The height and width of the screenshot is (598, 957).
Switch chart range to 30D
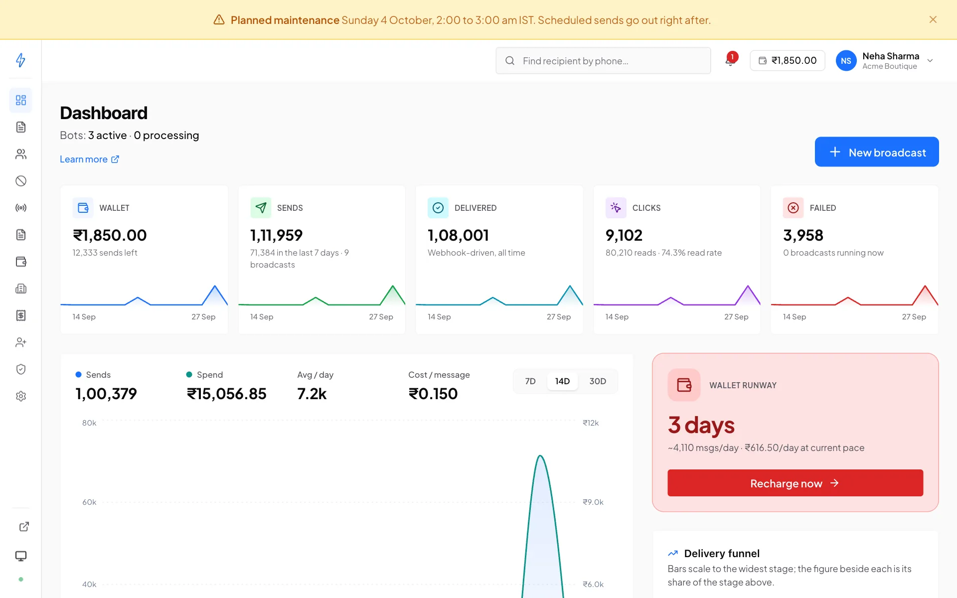598,381
